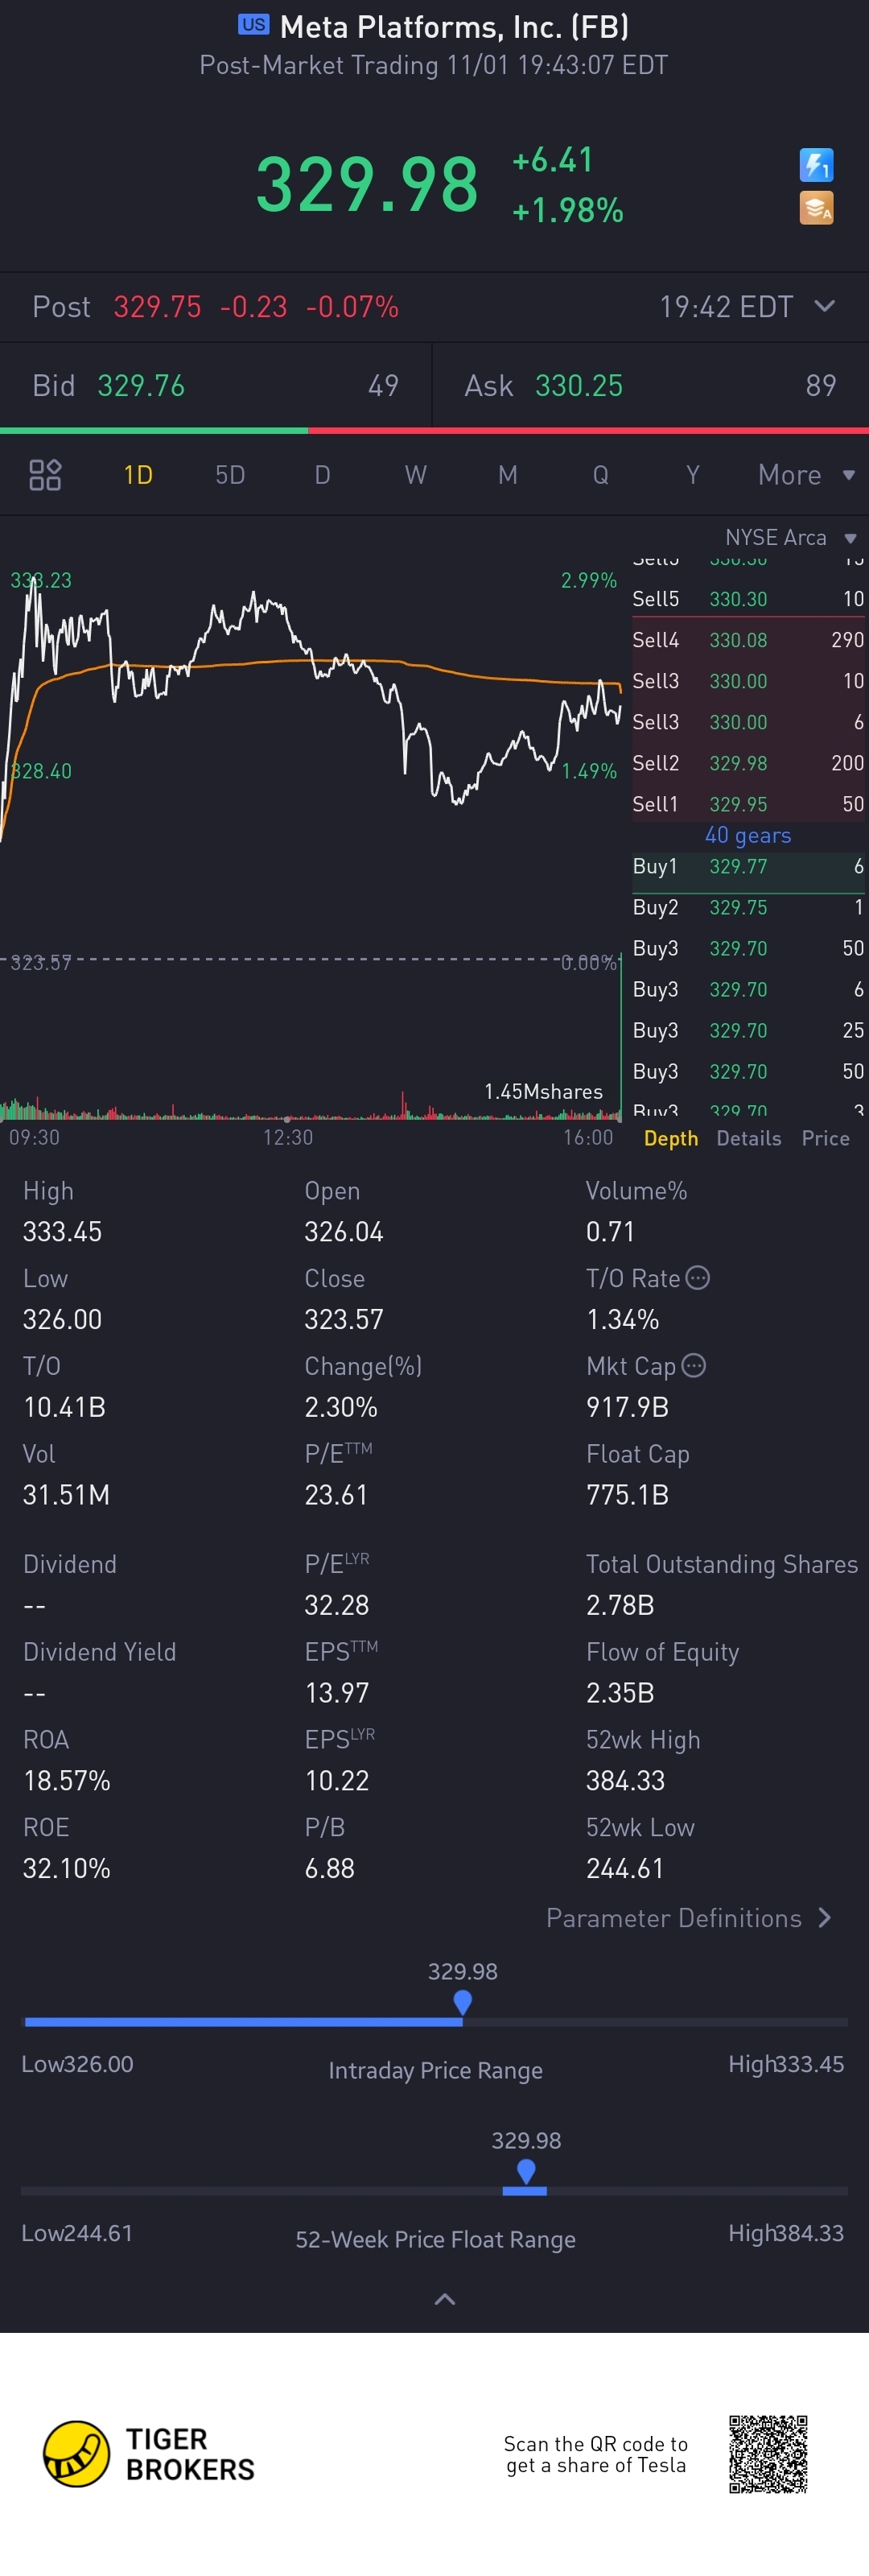The width and height of the screenshot is (869, 2576).
Task: Tap the Ask 330.25 quote
Action: point(651,386)
